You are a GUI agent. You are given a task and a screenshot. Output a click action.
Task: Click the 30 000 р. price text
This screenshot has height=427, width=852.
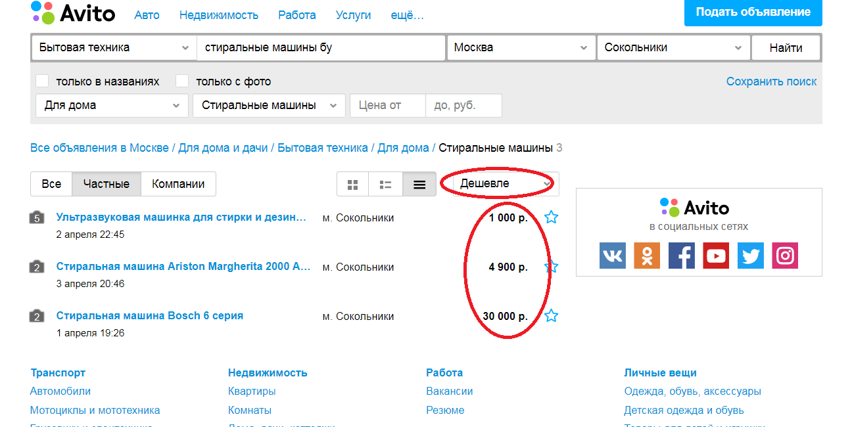(x=505, y=316)
